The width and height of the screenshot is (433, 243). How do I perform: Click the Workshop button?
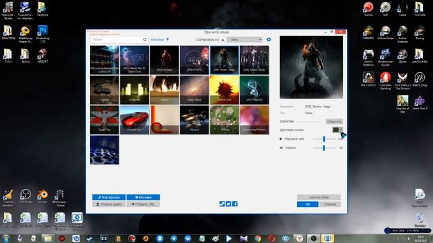[x=109, y=197]
